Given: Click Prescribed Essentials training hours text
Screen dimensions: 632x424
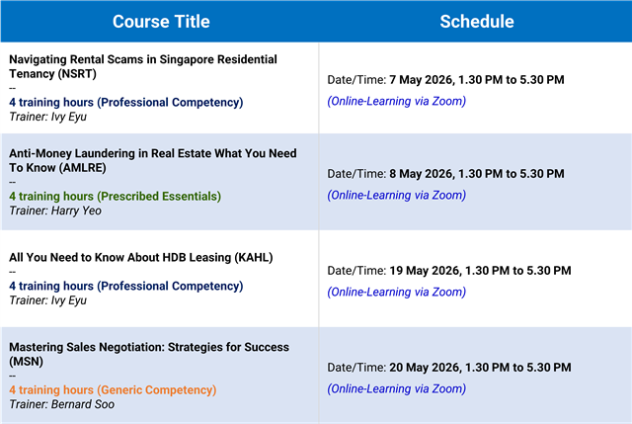Looking at the screenshot, I should point(115,197).
